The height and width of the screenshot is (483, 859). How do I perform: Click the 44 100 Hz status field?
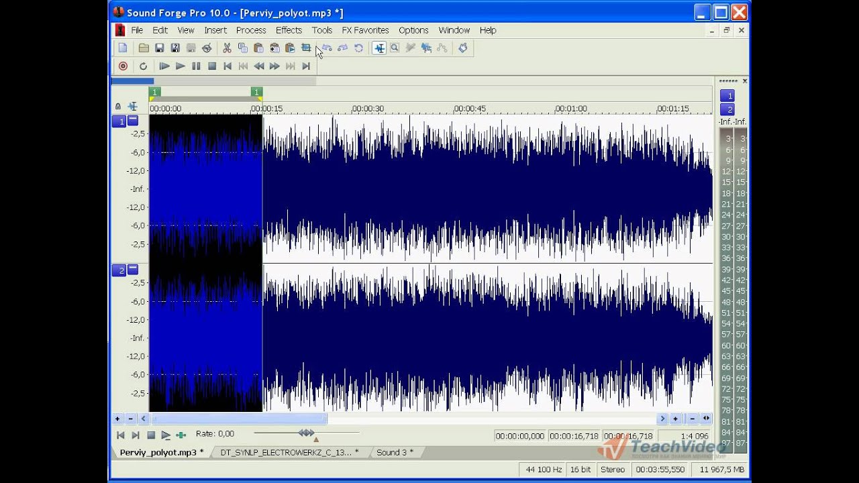542,470
